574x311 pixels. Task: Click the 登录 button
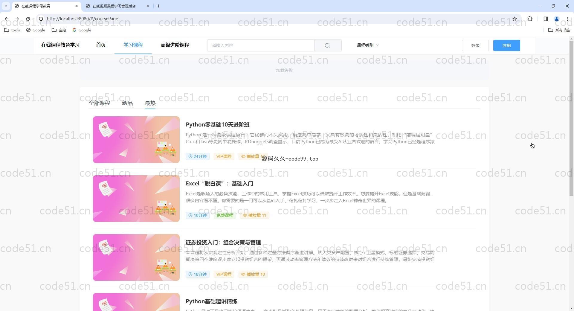pos(475,45)
